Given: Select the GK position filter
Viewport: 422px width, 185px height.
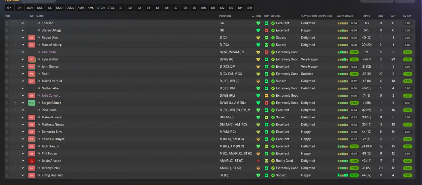Looking at the screenshot, I should click(x=9, y=8).
